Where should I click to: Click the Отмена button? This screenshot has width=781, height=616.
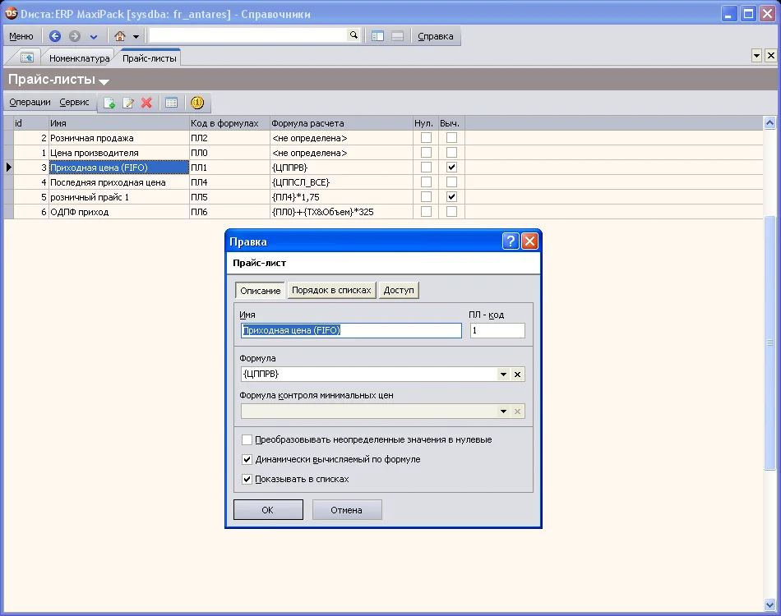click(x=346, y=510)
